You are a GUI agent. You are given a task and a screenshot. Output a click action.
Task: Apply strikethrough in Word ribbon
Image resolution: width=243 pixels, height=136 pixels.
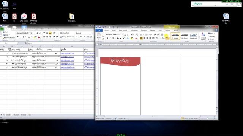[118, 38]
